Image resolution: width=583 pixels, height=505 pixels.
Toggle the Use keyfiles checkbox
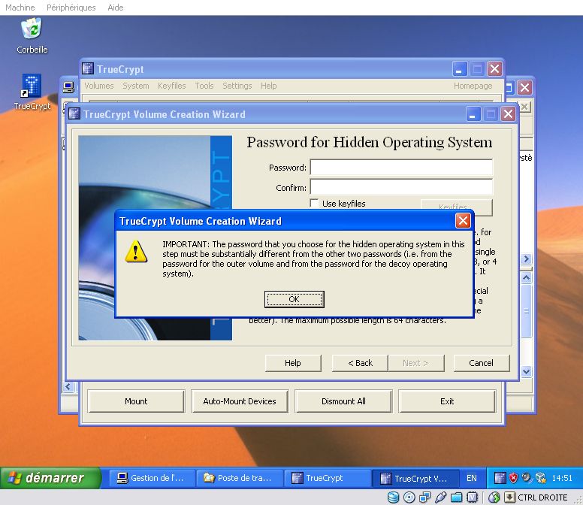pyautogui.click(x=314, y=203)
